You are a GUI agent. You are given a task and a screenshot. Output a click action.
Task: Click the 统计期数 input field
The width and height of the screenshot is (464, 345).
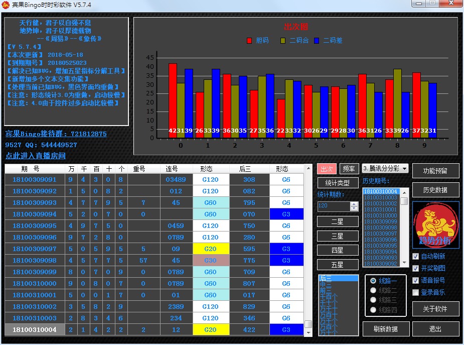[x=334, y=206]
